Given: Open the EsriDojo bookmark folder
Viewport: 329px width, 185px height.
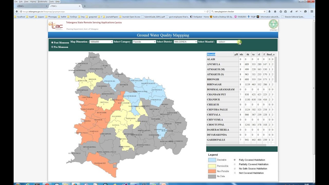Looking at the screenshot, I should (x=72, y=17).
